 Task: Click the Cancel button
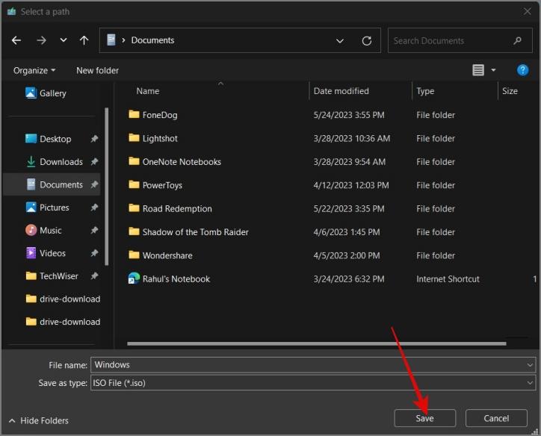[496, 418]
